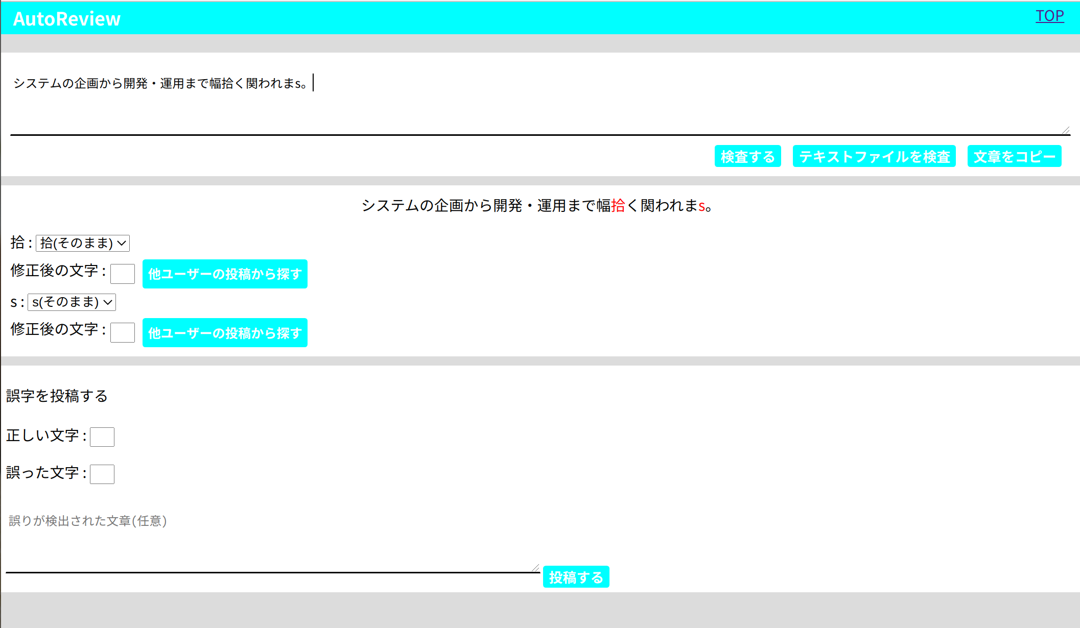Screen dimensions: 1080x628
Task: Open the 拾(そのまま) dropdown
Action: coord(82,244)
